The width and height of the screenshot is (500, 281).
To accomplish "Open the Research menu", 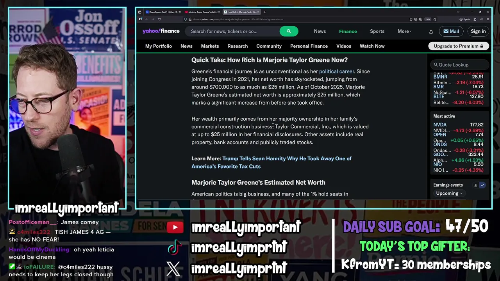I will click(237, 46).
